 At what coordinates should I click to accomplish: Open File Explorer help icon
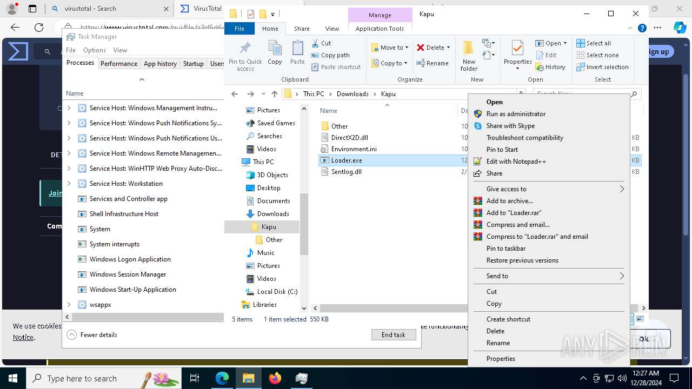pyautogui.click(x=642, y=29)
